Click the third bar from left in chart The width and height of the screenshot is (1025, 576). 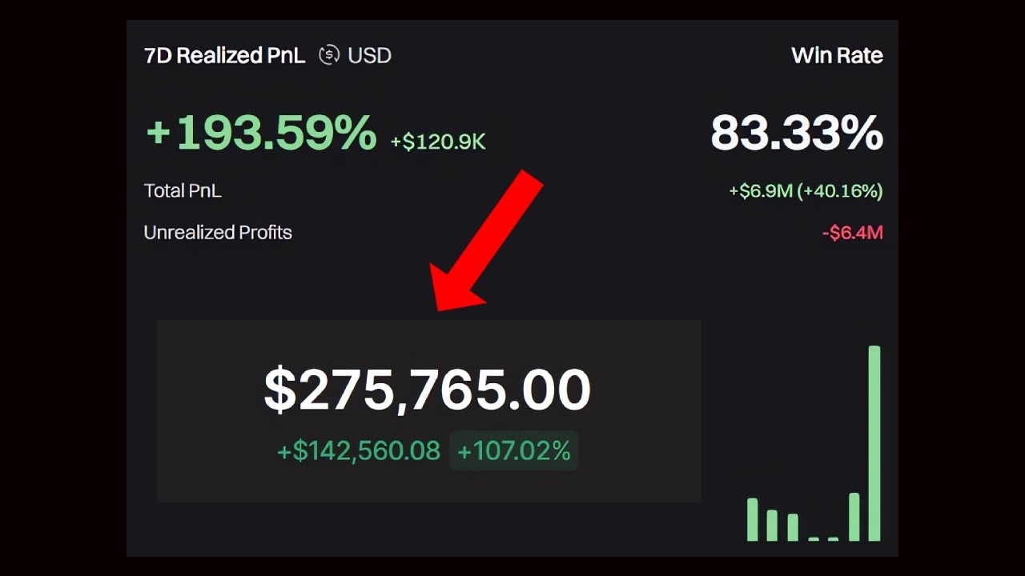793,526
